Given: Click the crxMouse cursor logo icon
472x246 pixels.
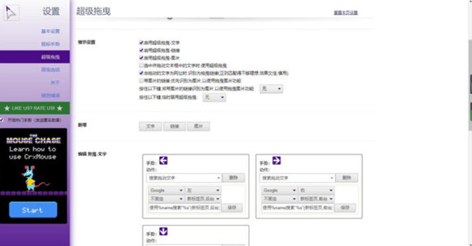Looking at the screenshot, I should pyautogui.click(x=11, y=13).
